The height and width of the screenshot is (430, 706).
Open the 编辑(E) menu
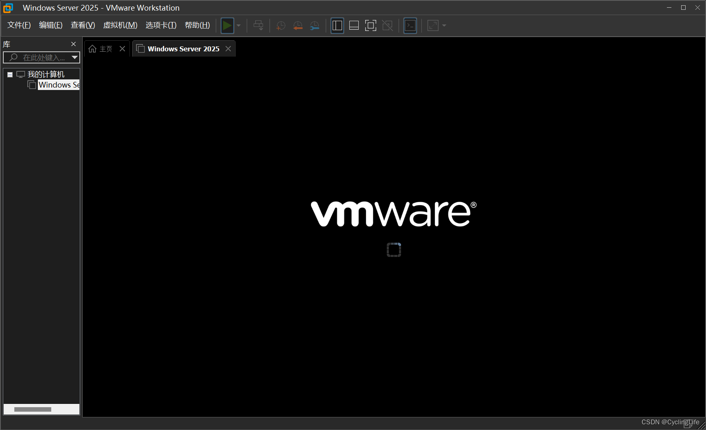pyautogui.click(x=51, y=25)
